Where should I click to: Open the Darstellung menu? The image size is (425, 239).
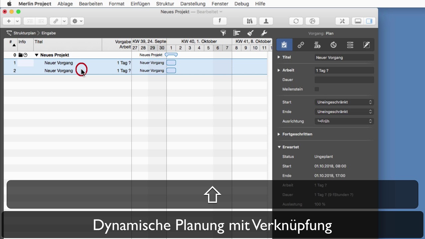coord(193,4)
